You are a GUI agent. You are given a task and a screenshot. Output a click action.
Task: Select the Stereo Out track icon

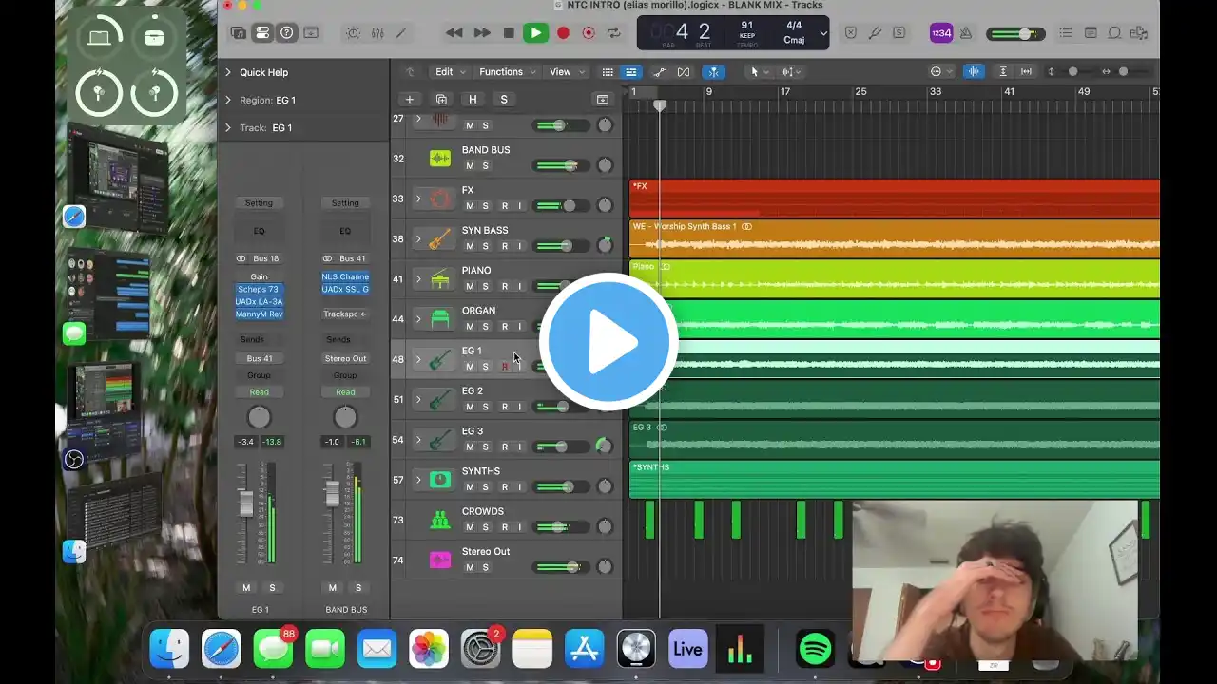[x=439, y=560]
